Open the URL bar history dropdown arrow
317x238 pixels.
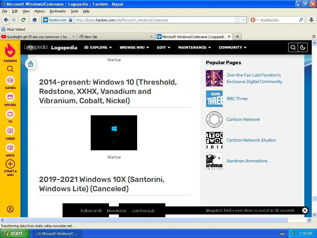(243, 20)
